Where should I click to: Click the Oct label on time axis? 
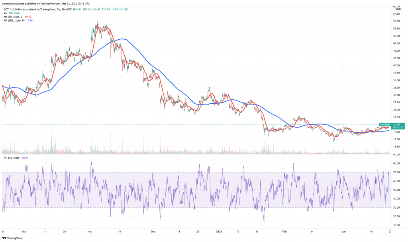click(24, 231)
